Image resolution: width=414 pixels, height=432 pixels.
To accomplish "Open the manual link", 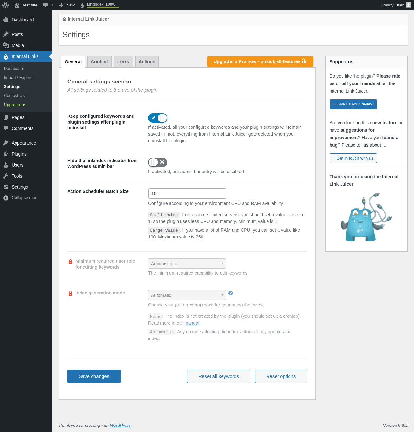I will (192, 323).
